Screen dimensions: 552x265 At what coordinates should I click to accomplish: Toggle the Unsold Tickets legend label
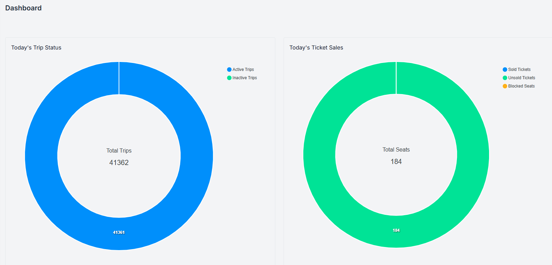point(522,78)
